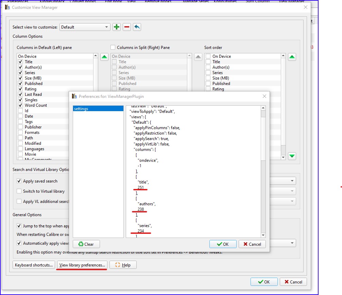This screenshot has height=295, width=342.
Task: Toggle Jump to the top checkbox
Action: (19, 226)
